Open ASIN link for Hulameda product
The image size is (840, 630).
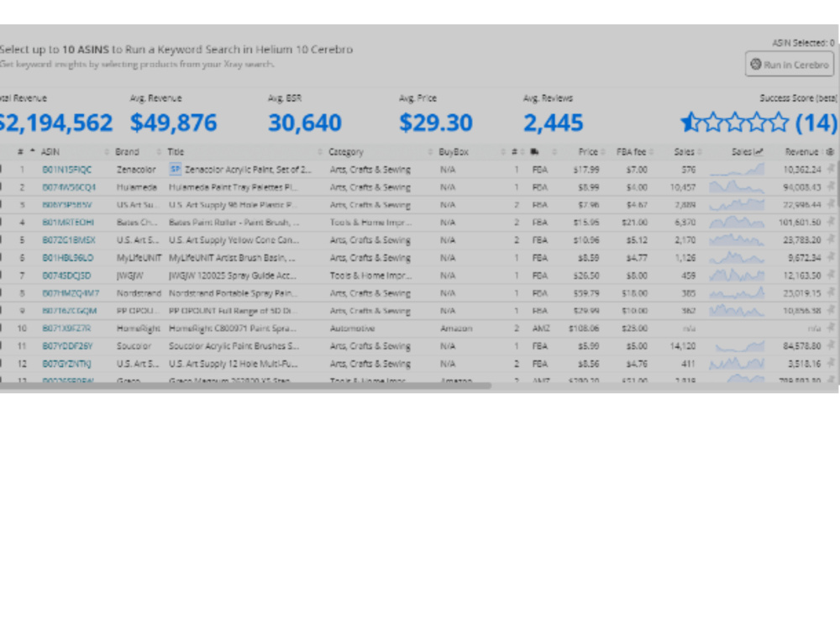pos(69,187)
